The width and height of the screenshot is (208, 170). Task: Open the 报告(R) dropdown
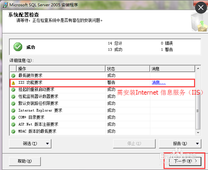pos(180,143)
